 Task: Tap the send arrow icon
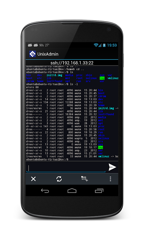[x=112, y=167]
